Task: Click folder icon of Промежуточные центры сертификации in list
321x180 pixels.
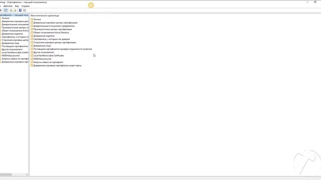Action: coord(32,29)
